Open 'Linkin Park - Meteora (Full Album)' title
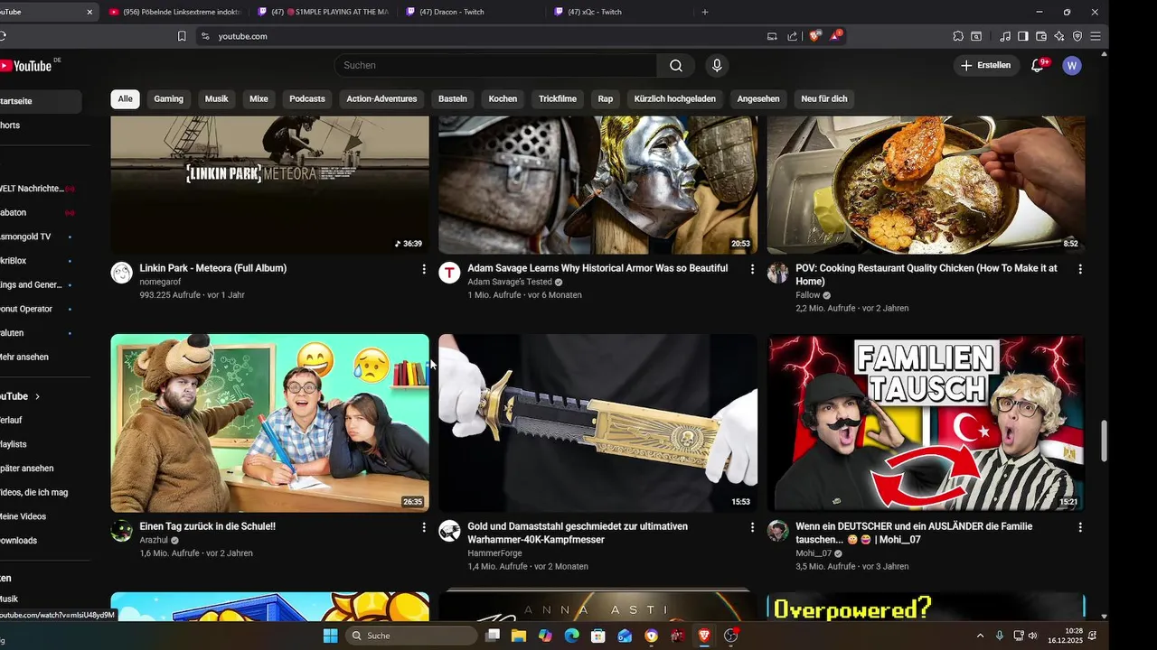This screenshot has height=650, width=1157. [x=212, y=268]
